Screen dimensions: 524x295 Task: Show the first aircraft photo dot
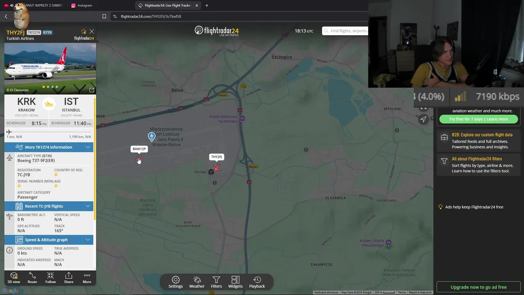click(43, 87)
